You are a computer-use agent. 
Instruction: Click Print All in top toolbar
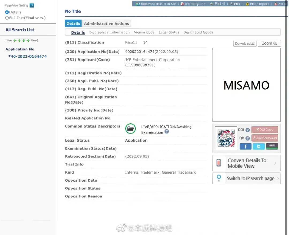click(x=218, y=4)
